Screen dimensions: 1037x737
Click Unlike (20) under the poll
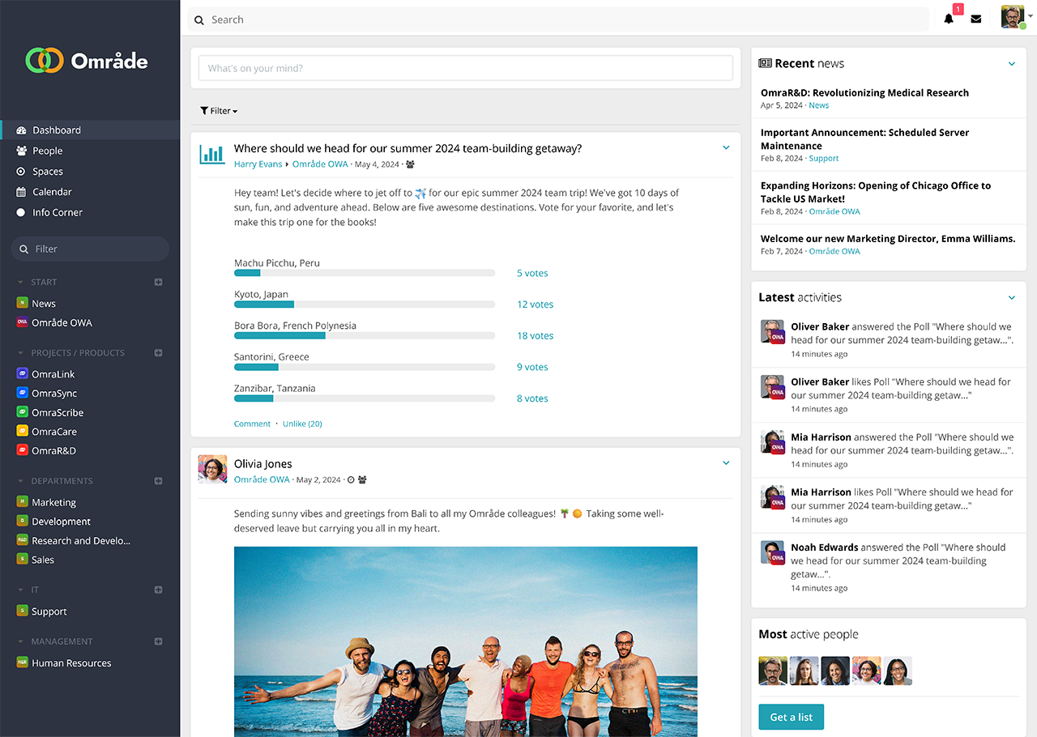click(x=302, y=424)
